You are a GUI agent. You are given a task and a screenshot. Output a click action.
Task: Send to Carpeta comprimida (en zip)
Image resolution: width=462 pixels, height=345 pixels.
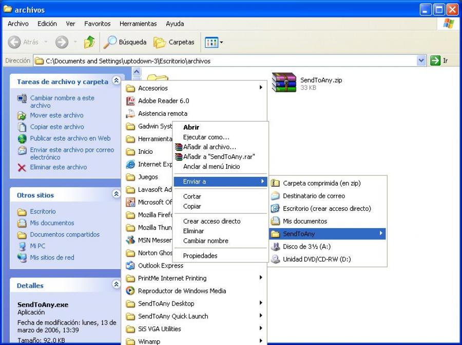pyautogui.click(x=328, y=183)
